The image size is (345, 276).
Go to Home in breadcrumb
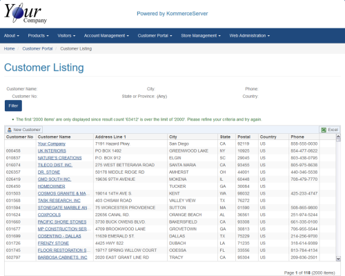9,49
